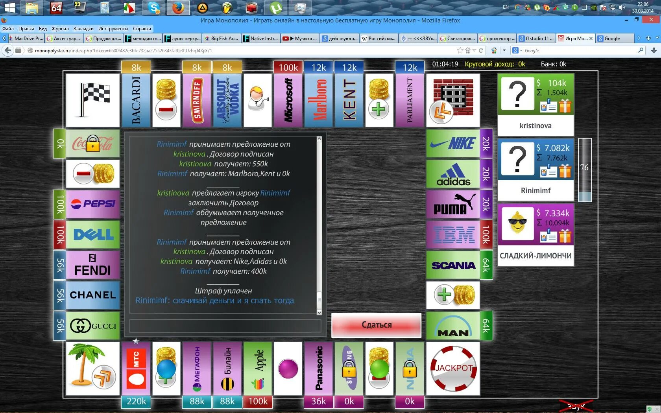Click the Microsoft property card

pyautogui.click(x=288, y=100)
